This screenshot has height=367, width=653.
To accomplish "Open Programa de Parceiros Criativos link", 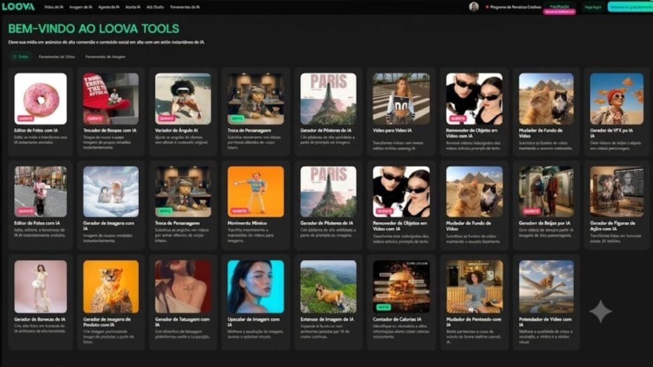I will [x=513, y=7].
